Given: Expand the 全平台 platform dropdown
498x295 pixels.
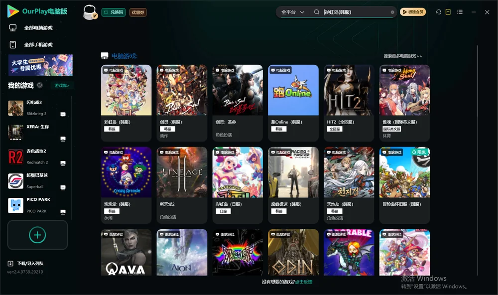Looking at the screenshot, I should 292,12.
